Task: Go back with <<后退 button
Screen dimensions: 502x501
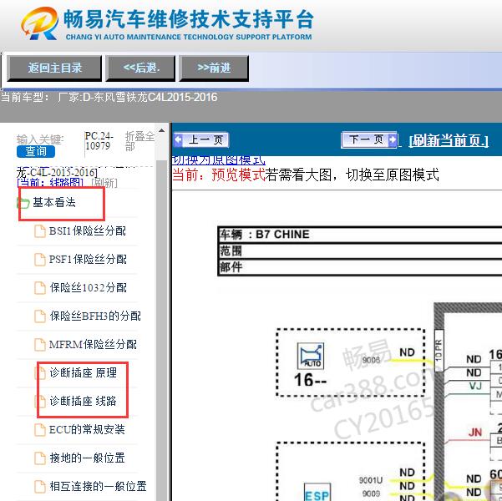Action: pyautogui.click(x=141, y=68)
